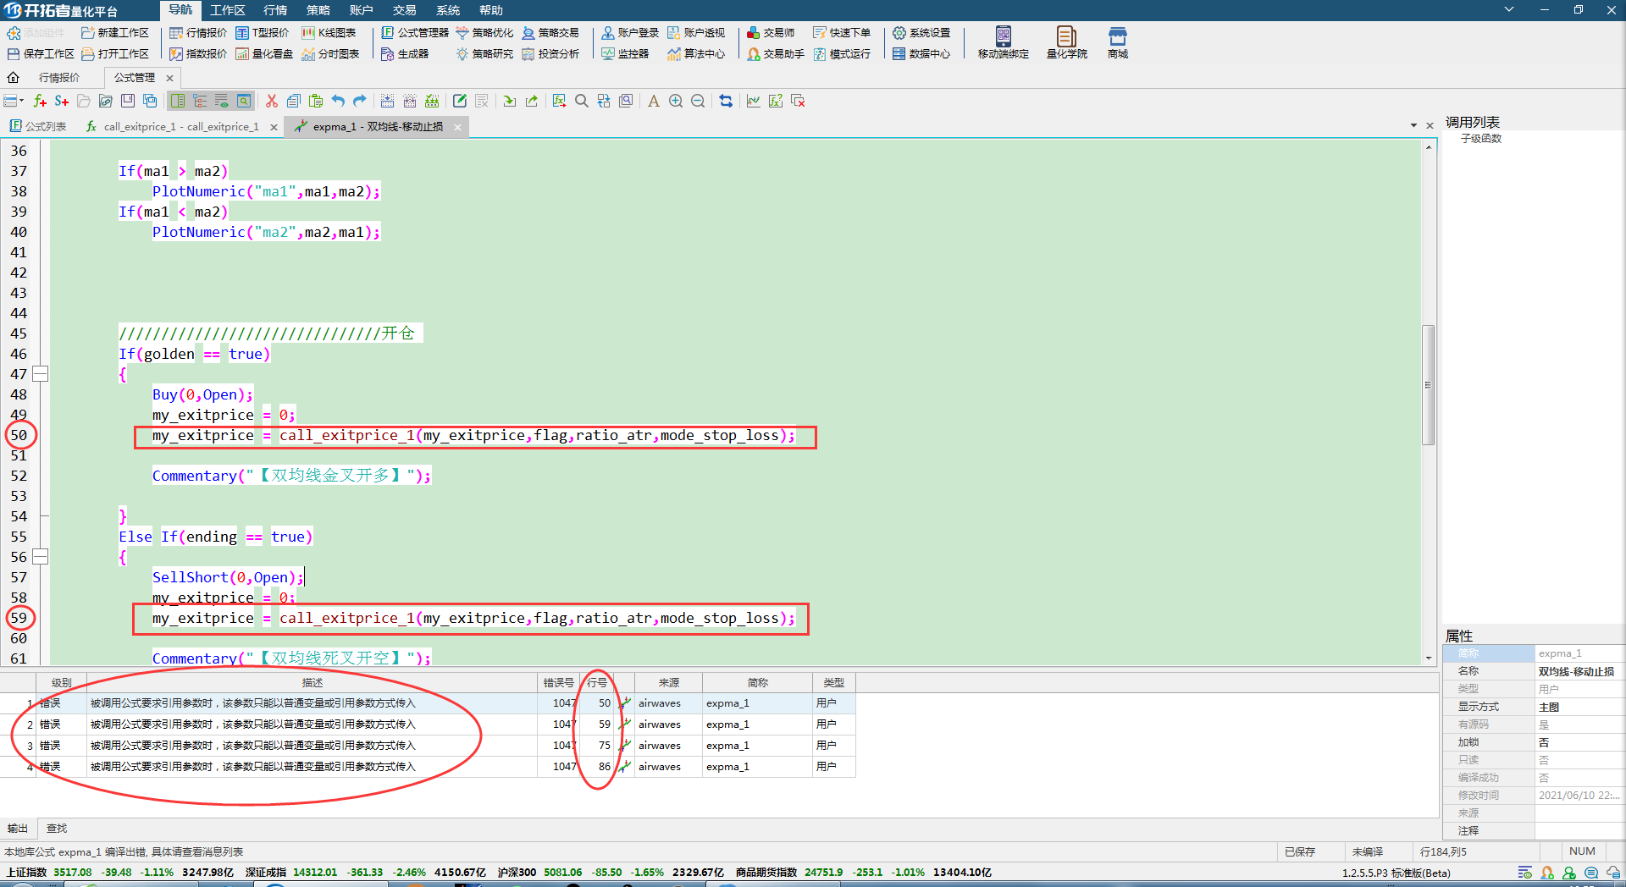Click the 量化学院 icon
This screenshot has height=887, width=1626.
(1066, 42)
